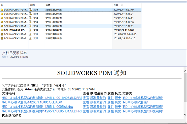Open file link 14265.1.10005.slddrw
This screenshot has width=187, height=124.
[x=38, y=107]
